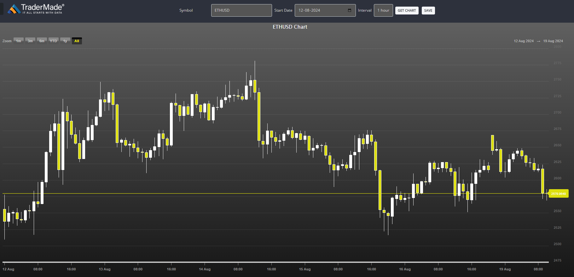Select the 1y zoom range
Viewport: 574px width, 277px height.
[x=65, y=41]
